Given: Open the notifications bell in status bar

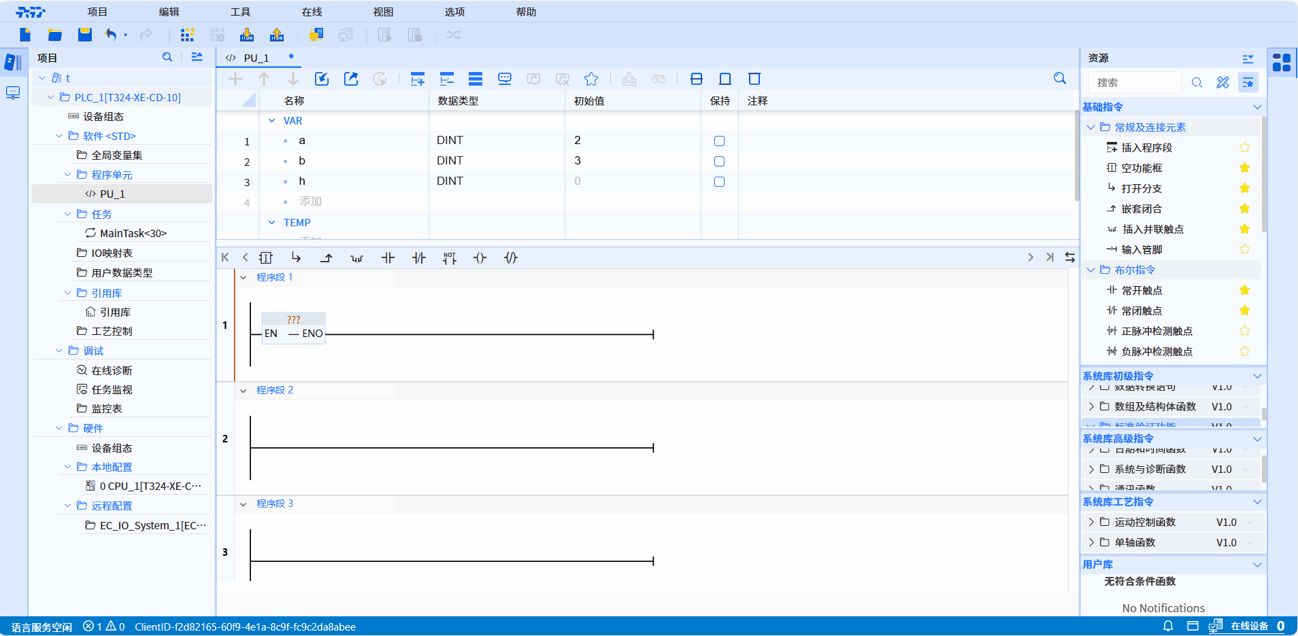Looking at the screenshot, I should [x=1167, y=626].
